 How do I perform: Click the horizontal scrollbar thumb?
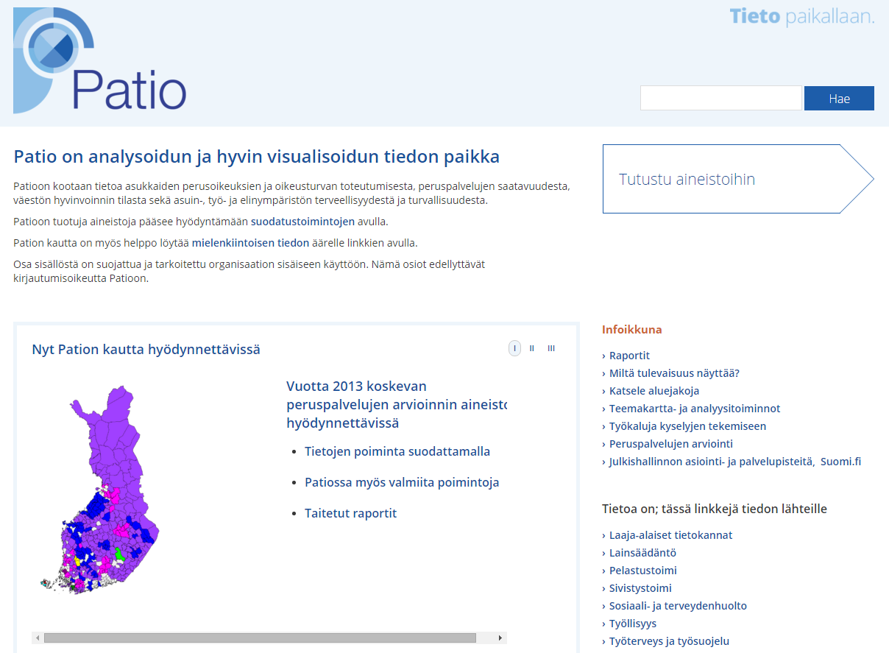pyautogui.click(x=260, y=638)
